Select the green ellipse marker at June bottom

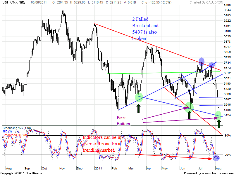[x=189, y=108]
